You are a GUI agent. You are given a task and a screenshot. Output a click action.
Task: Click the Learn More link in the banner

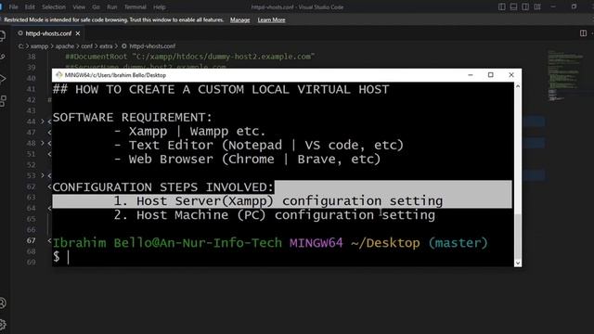tap(271, 19)
